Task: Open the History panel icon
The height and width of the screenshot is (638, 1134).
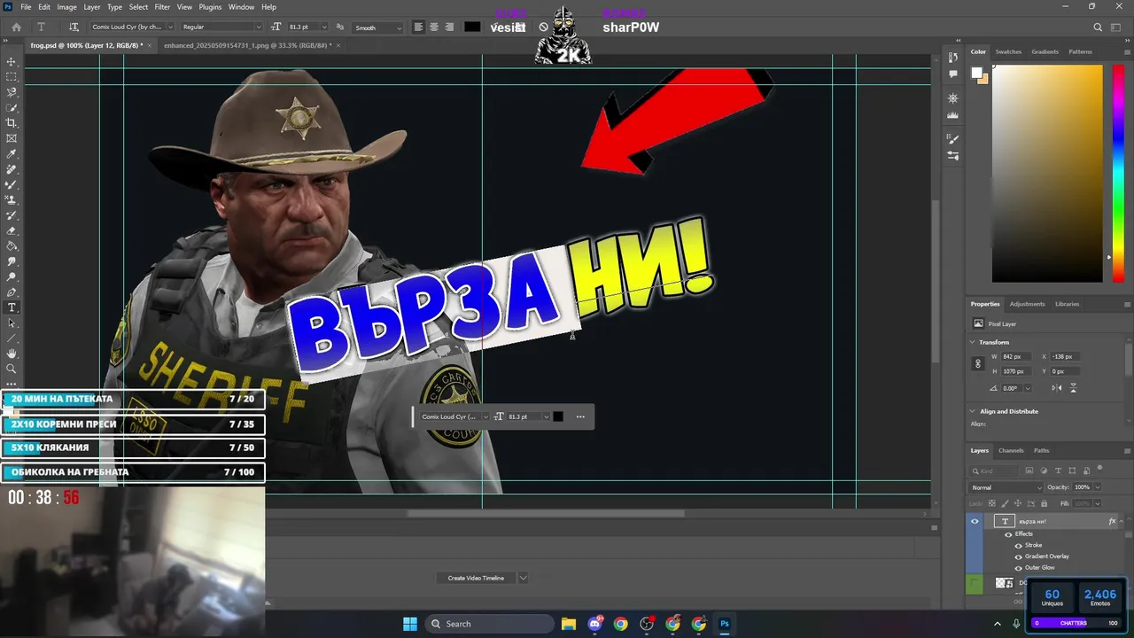Action: coord(953,57)
